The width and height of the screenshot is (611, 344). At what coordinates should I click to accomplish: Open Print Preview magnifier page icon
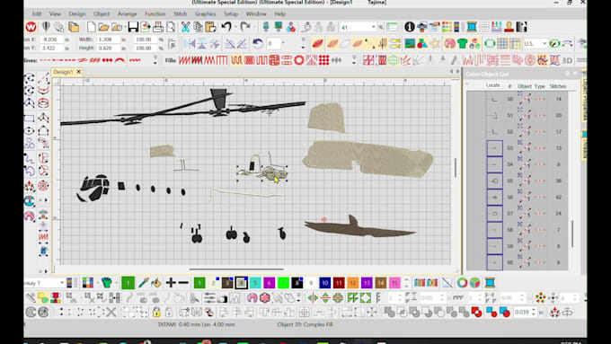tap(171, 27)
